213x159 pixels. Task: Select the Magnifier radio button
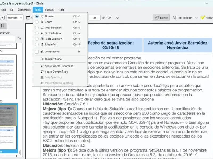click(x=37, y=45)
